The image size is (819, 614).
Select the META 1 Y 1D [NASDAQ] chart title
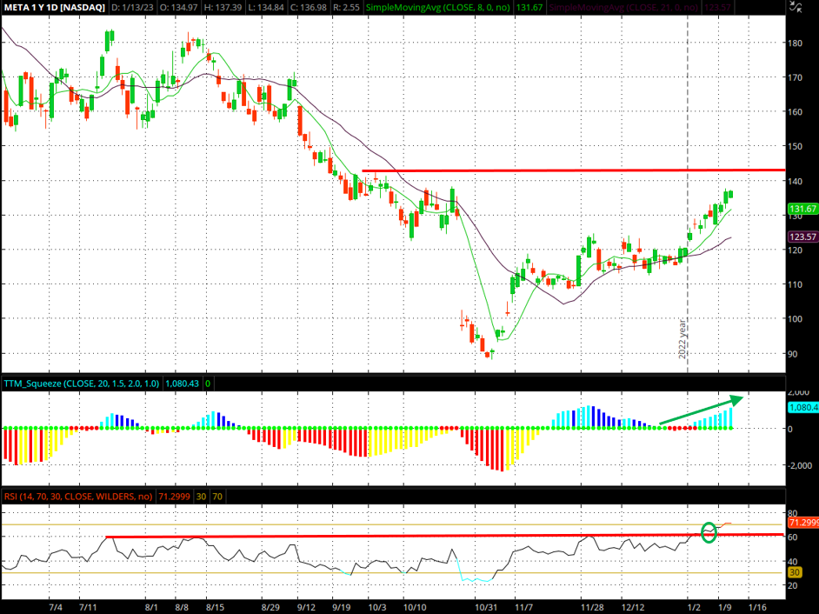(x=54, y=8)
